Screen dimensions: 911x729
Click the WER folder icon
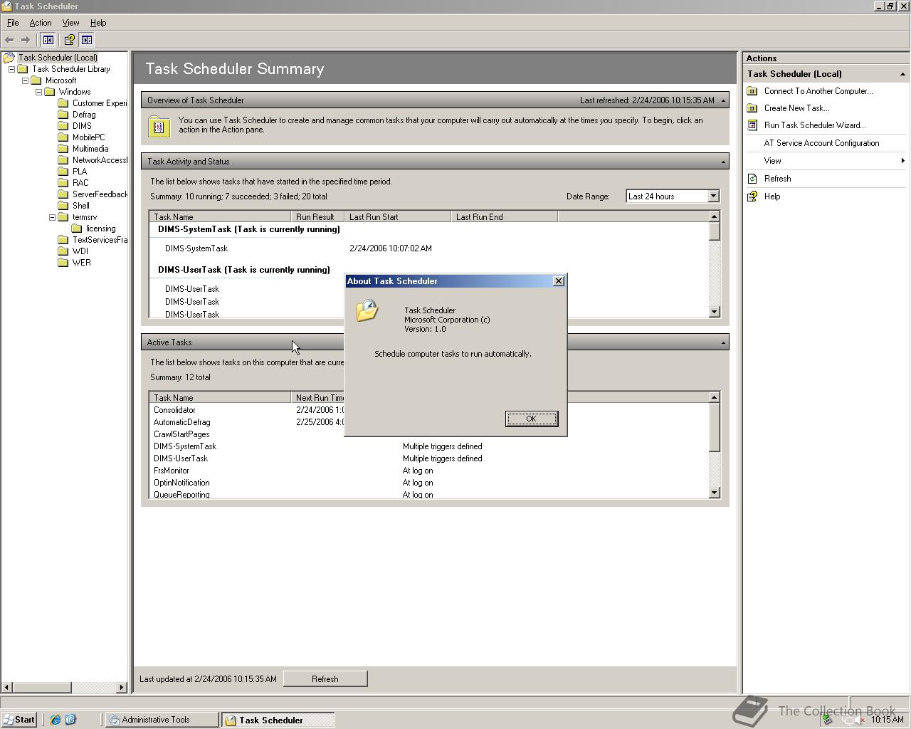coord(63,263)
